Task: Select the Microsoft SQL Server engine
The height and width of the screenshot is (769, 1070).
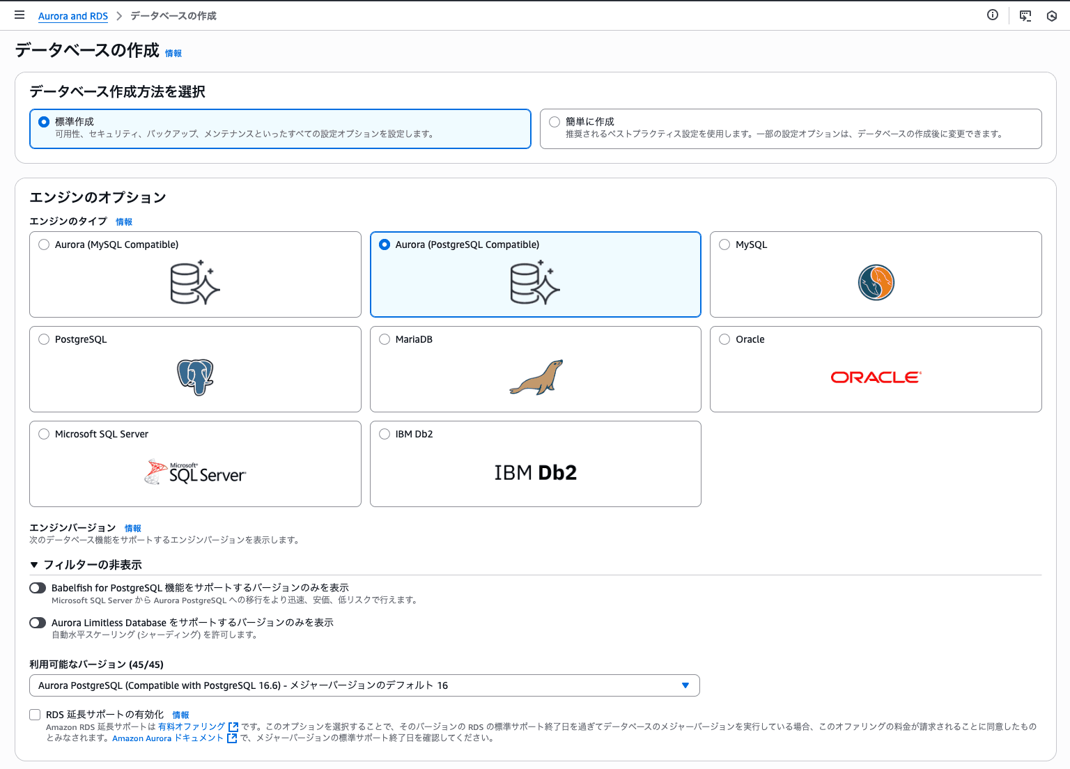Action: pos(44,433)
